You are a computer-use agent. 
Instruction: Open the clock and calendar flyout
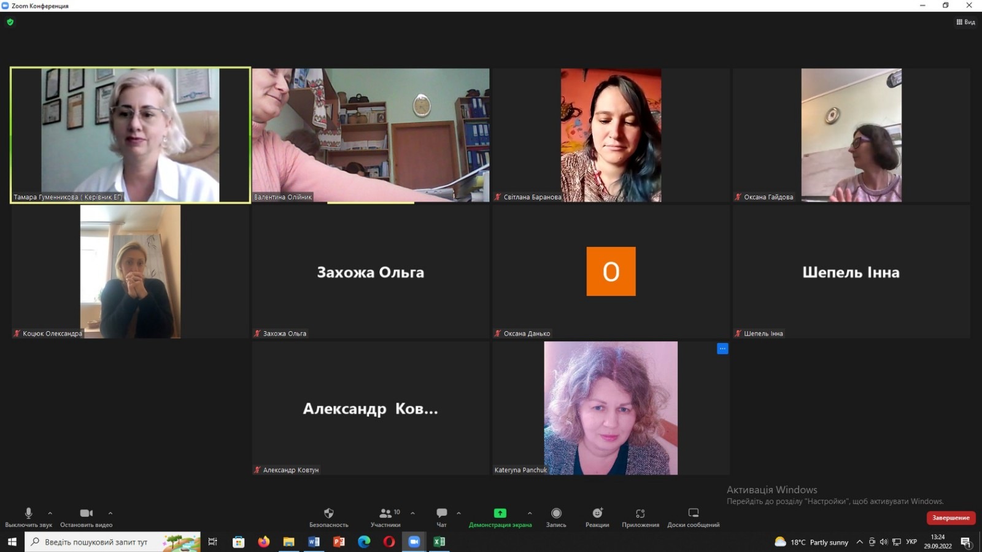[x=938, y=542]
